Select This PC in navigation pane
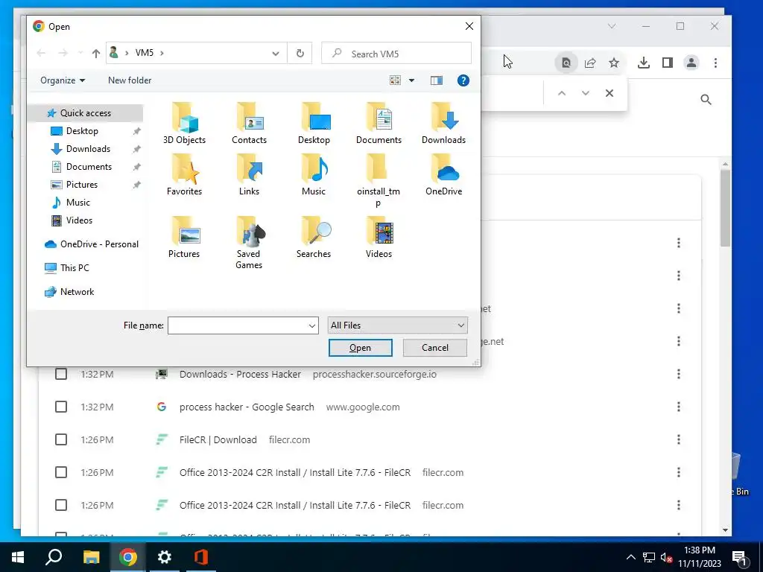The height and width of the screenshot is (572, 763). 67,268
